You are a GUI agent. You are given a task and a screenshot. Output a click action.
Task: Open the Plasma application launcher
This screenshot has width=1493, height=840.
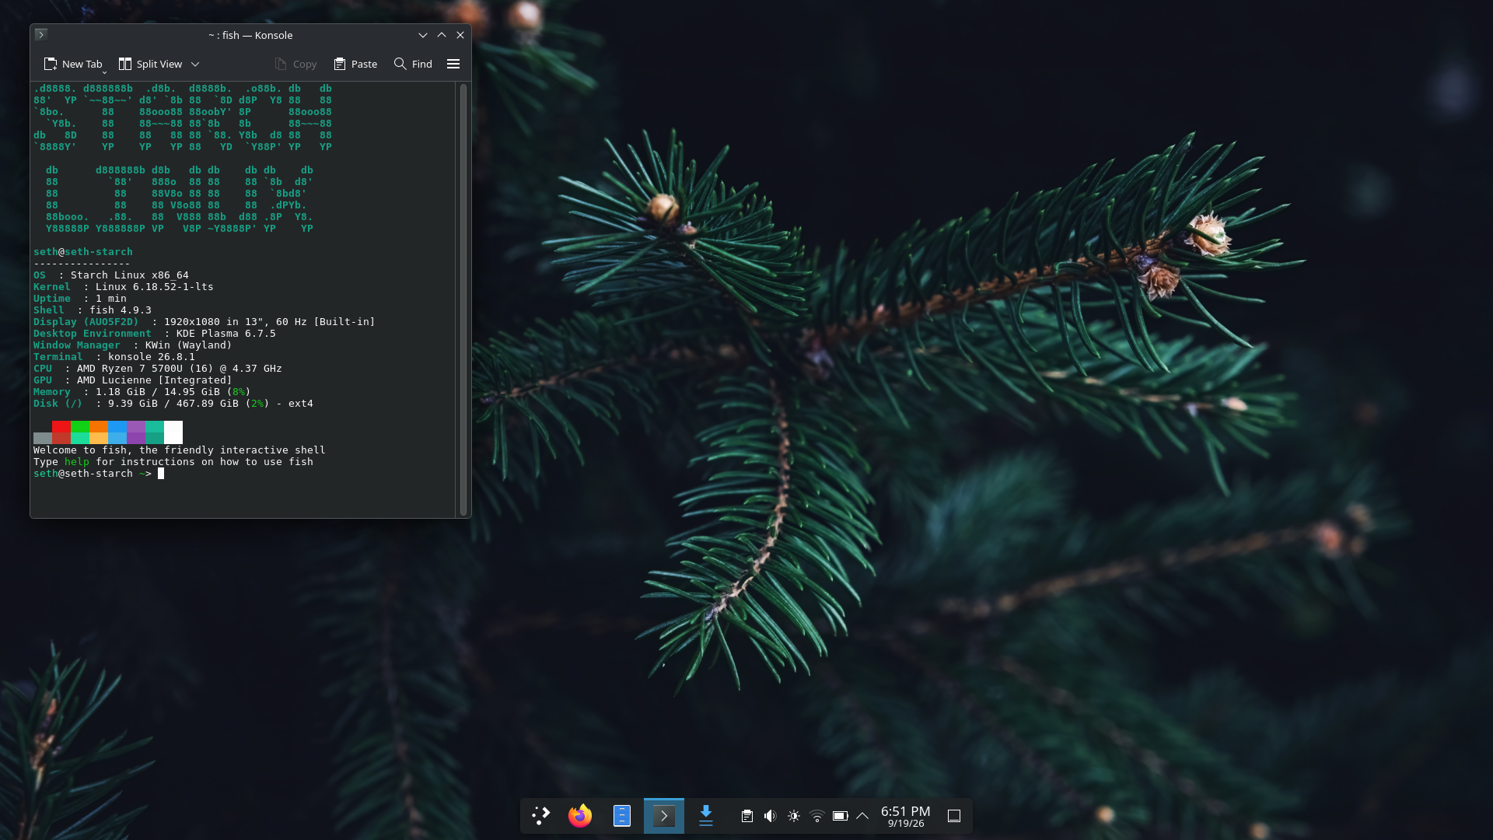(x=541, y=816)
